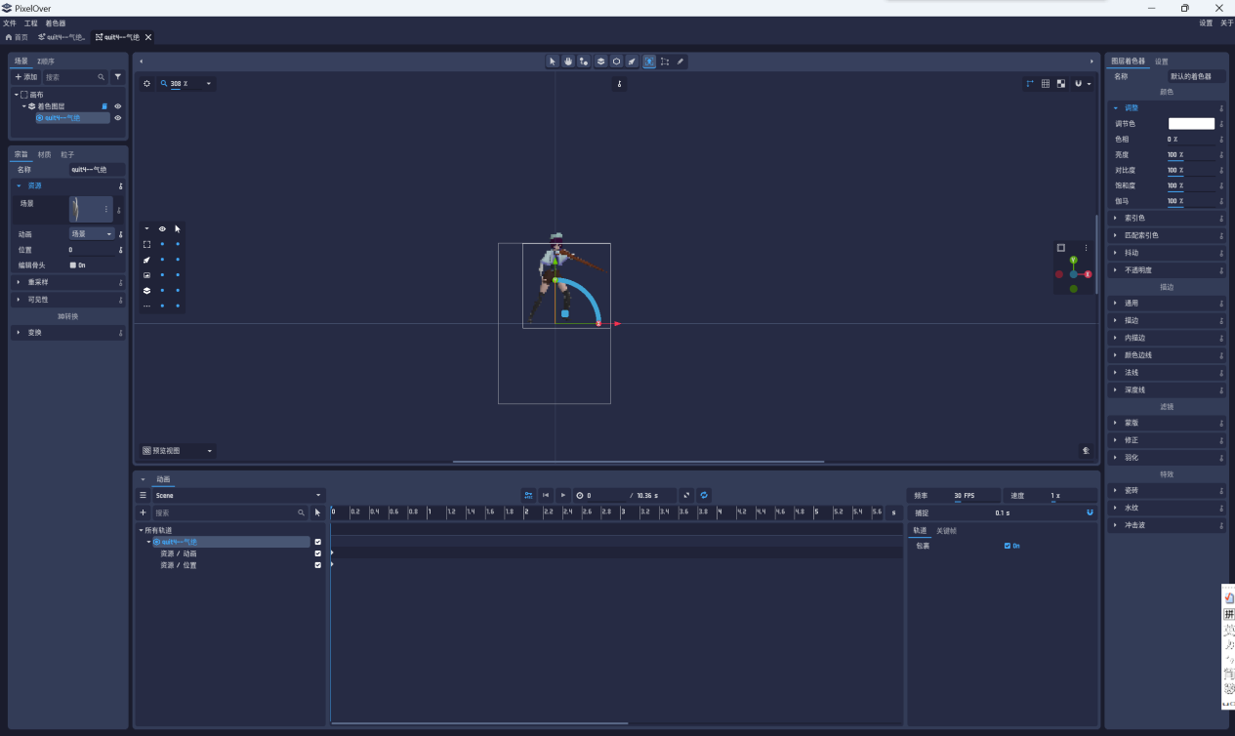This screenshot has width=1235, height=736.
Task: Adjust the 对比度 slider value
Action: pyautogui.click(x=1191, y=171)
